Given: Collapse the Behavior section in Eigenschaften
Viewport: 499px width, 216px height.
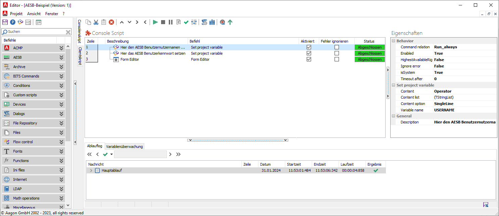Looking at the screenshot, I should pos(393,41).
